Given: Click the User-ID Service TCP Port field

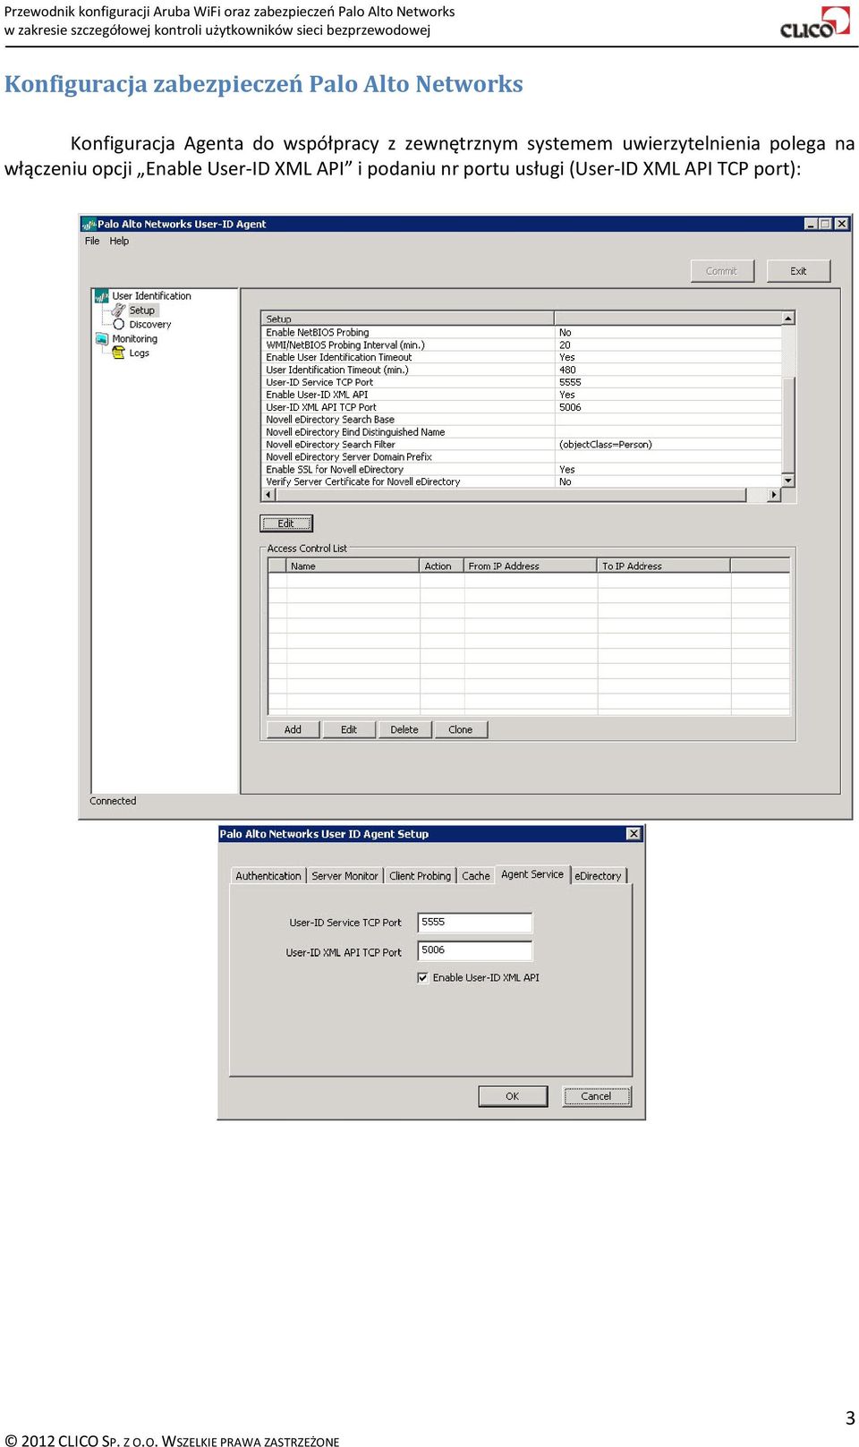Looking at the screenshot, I should pos(475,923).
